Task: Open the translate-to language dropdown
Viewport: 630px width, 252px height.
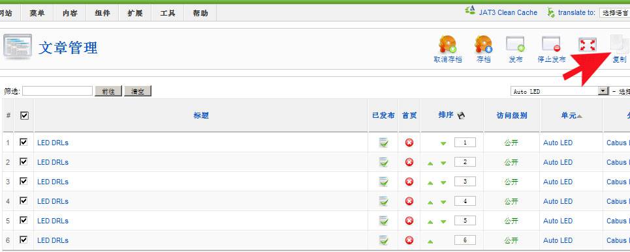Action: pyautogui.click(x=614, y=13)
